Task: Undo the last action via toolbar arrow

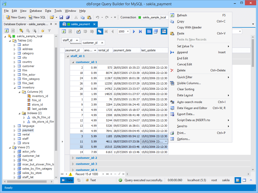Action: [98, 17]
